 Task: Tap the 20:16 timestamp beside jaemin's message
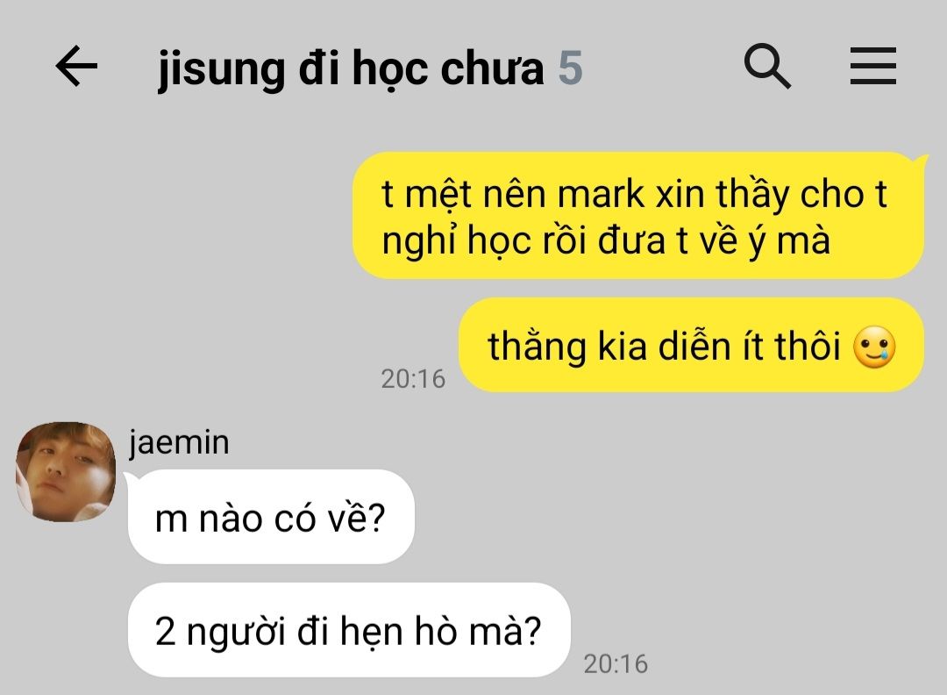pyautogui.click(x=616, y=663)
